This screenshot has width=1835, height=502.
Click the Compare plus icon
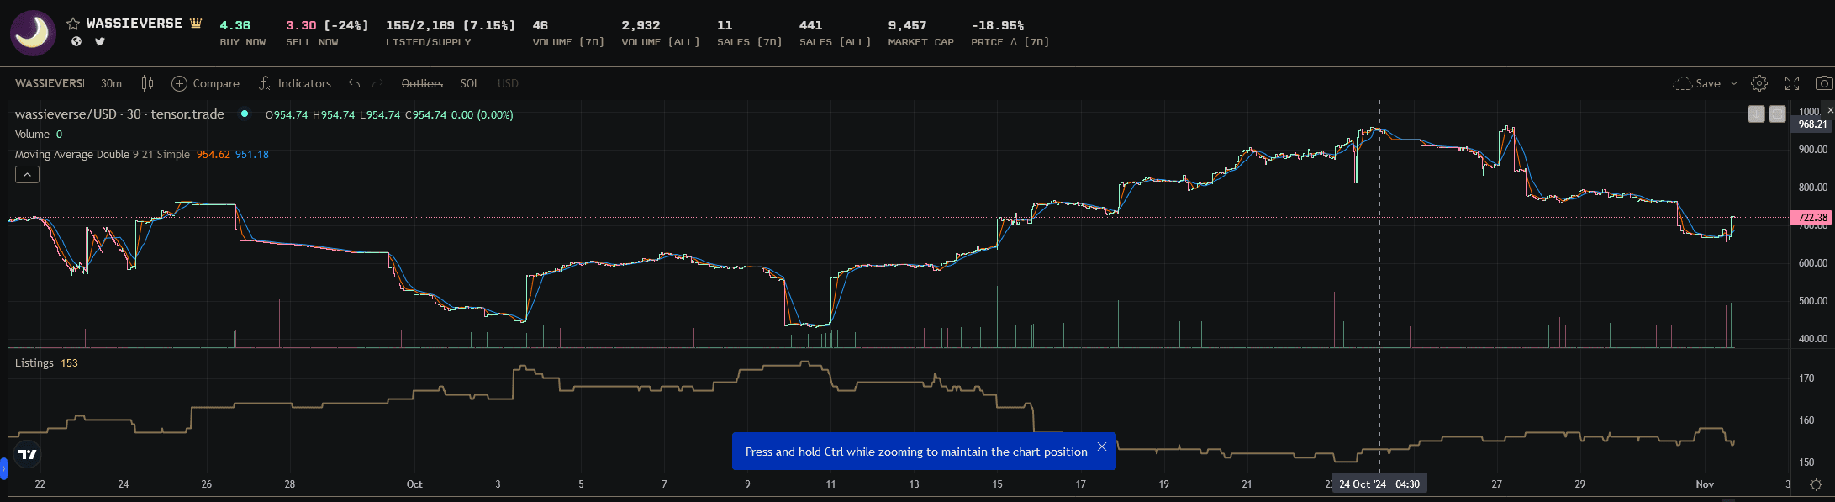coord(179,83)
